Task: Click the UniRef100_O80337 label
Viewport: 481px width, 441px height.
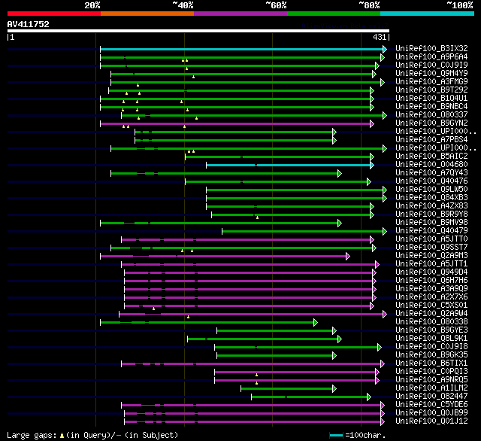Action: coord(431,115)
